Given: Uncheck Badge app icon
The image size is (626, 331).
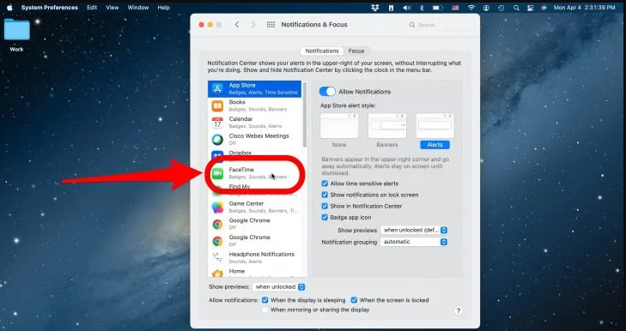Looking at the screenshot, I should coord(325,217).
